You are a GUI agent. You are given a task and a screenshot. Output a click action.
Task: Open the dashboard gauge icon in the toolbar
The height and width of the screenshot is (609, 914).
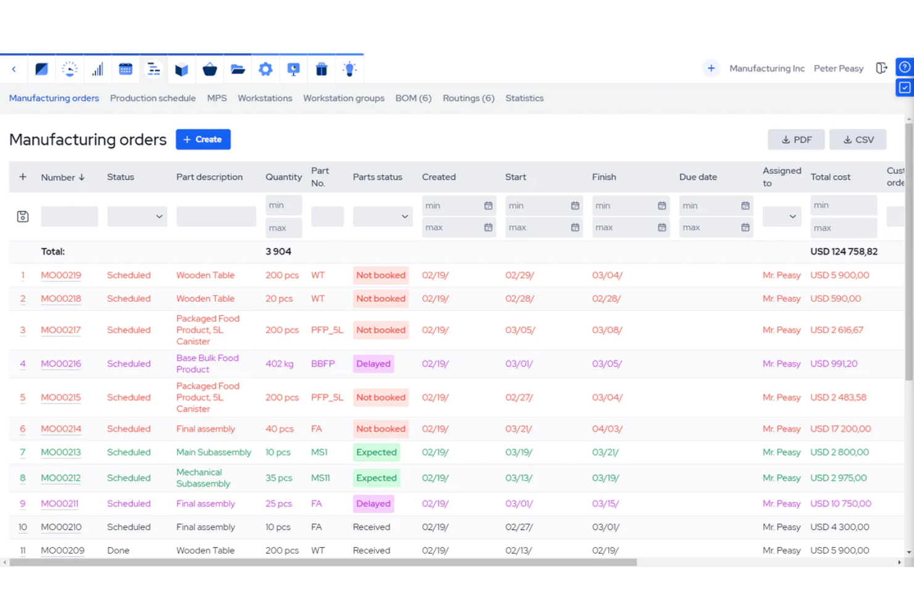coord(70,68)
